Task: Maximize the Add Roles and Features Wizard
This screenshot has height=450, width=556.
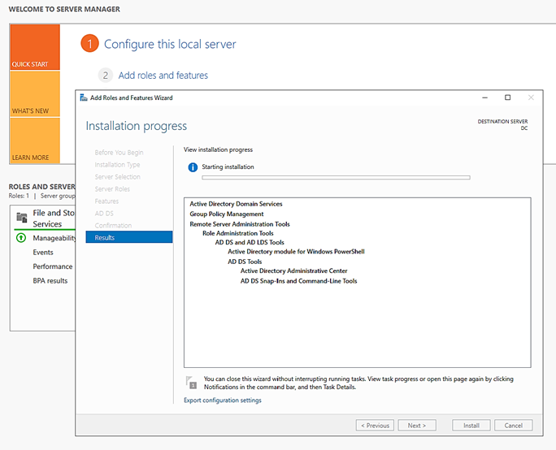Action: pyautogui.click(x=508, y=97)
